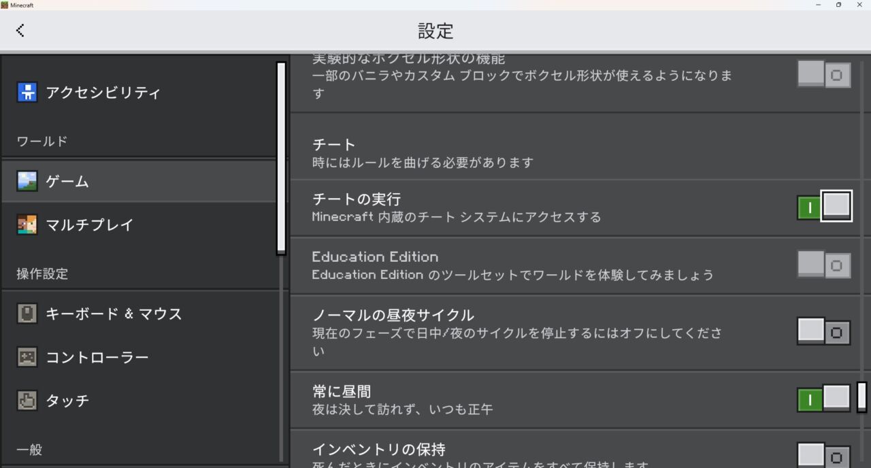Click the アクセシビリティ icon in the sidebar
The width and height of the screenshot is (871, 468).
click(27, 93)
